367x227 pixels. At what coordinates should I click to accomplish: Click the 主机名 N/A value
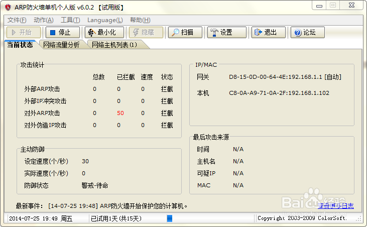238,161
